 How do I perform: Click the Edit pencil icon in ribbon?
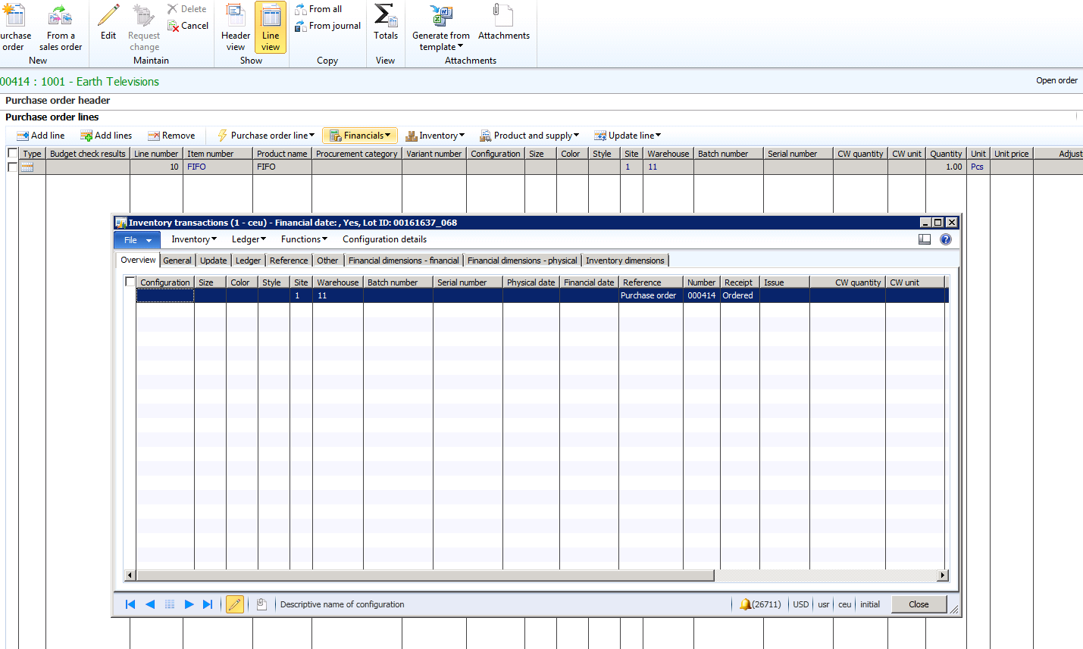[x=108, y=16]
